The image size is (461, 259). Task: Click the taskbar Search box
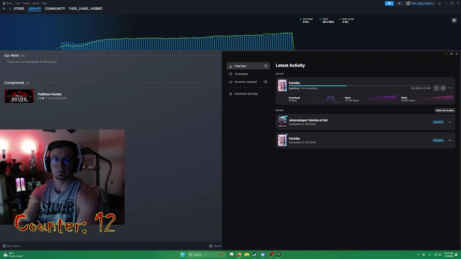tap(206, 255)
